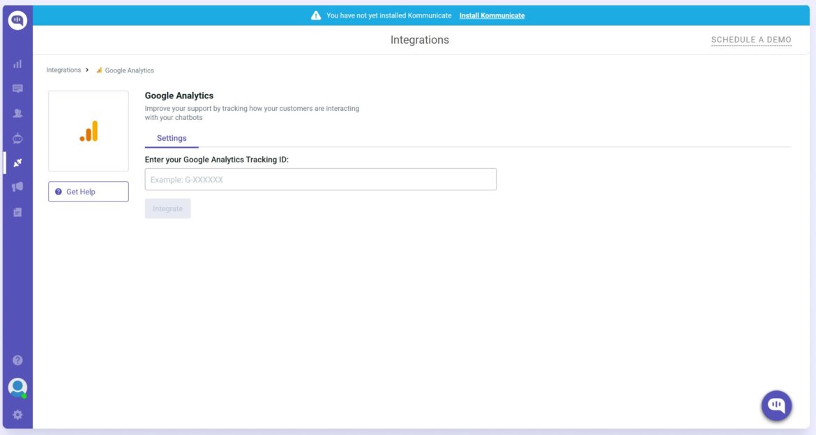
Task: Open Campaigns megaphone icon
Action: [17, 187]
